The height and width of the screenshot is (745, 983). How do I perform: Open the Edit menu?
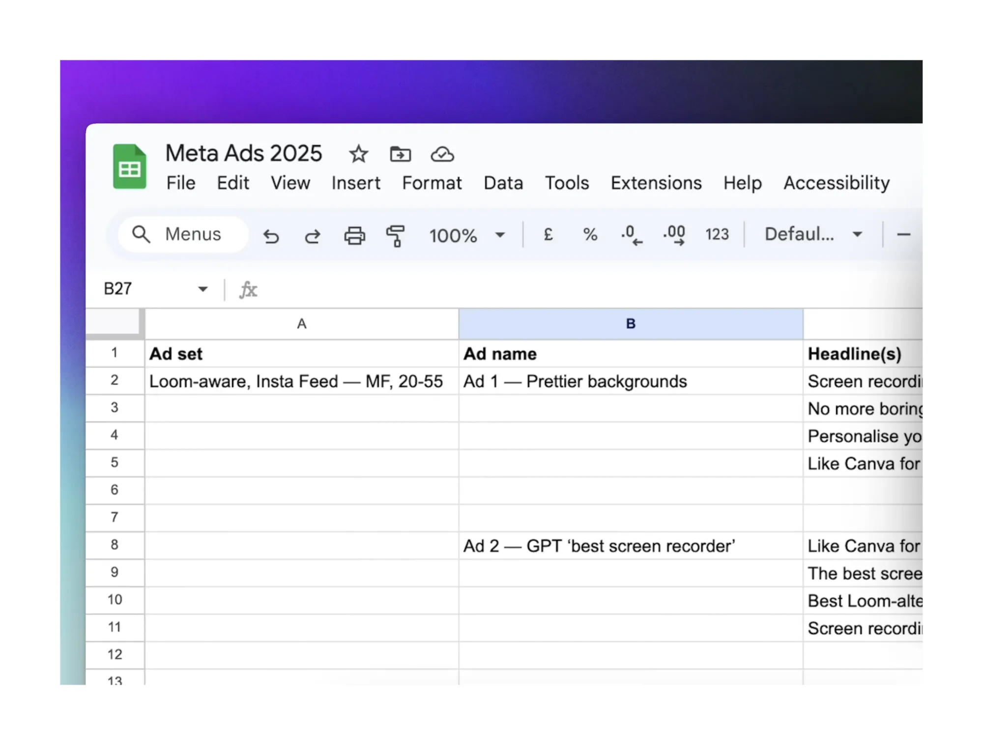pos(233,183)
